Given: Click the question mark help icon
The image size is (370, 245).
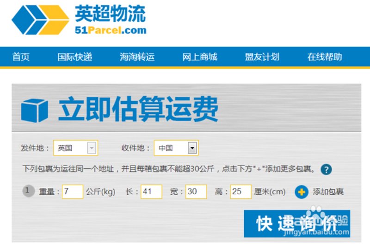Looking at the screenshot, I should (x=326, y=169).
